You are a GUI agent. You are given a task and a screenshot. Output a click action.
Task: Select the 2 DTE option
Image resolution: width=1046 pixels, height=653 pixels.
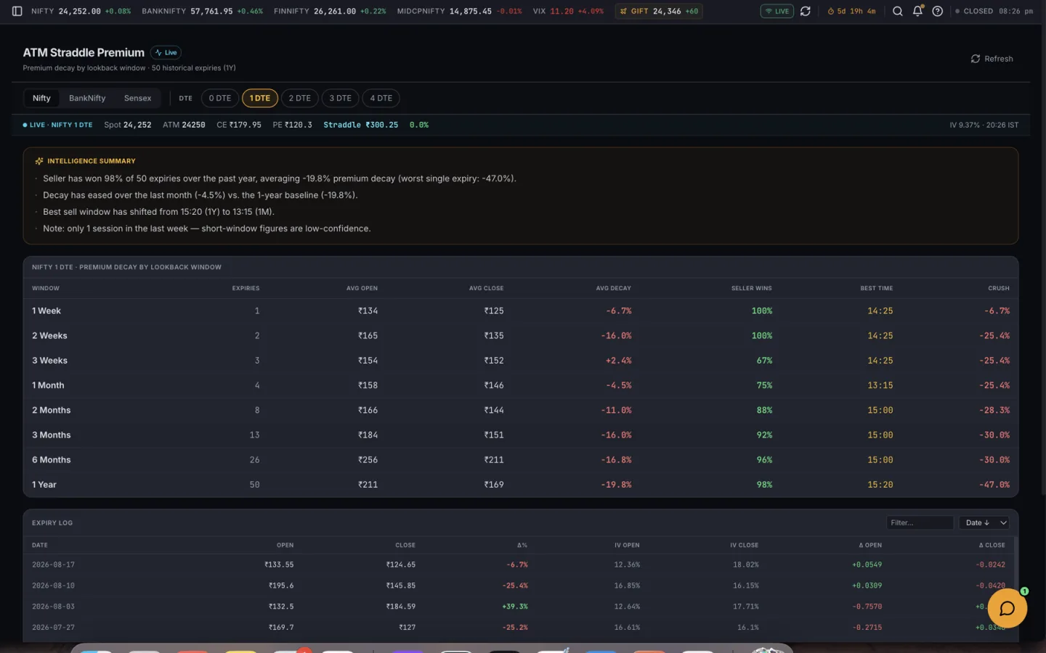pos(299,98)
